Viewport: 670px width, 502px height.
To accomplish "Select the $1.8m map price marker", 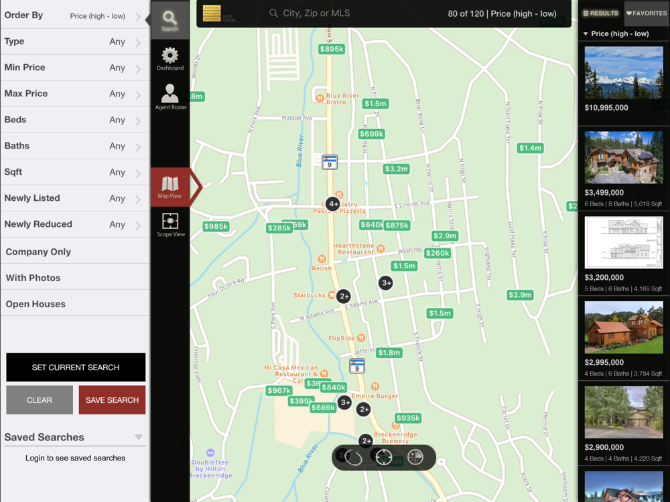I will point(389,353).
